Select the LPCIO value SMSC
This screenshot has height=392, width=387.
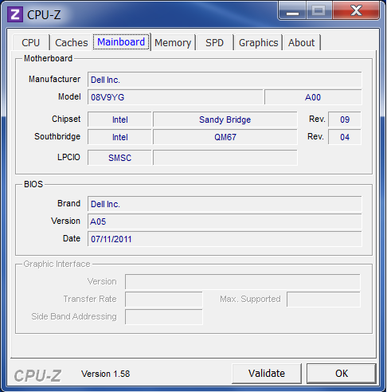(x=119, y=158)
